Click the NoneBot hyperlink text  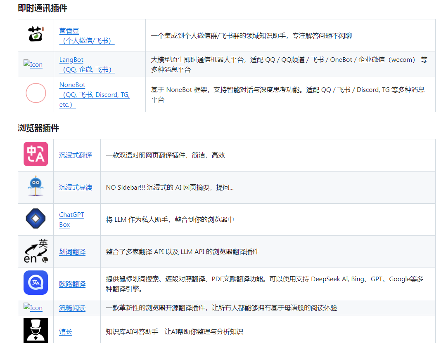click(x=72, y=85)
